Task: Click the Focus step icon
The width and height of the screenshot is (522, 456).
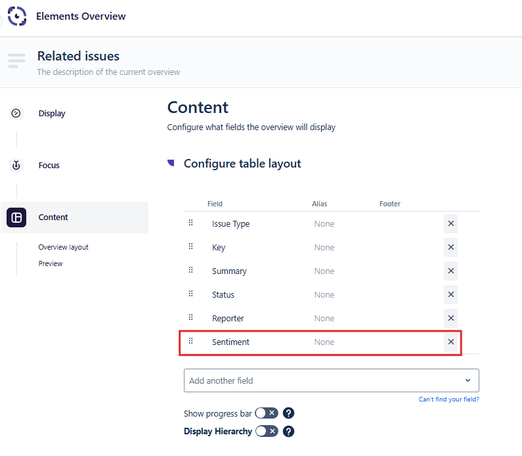Action: 16,165
